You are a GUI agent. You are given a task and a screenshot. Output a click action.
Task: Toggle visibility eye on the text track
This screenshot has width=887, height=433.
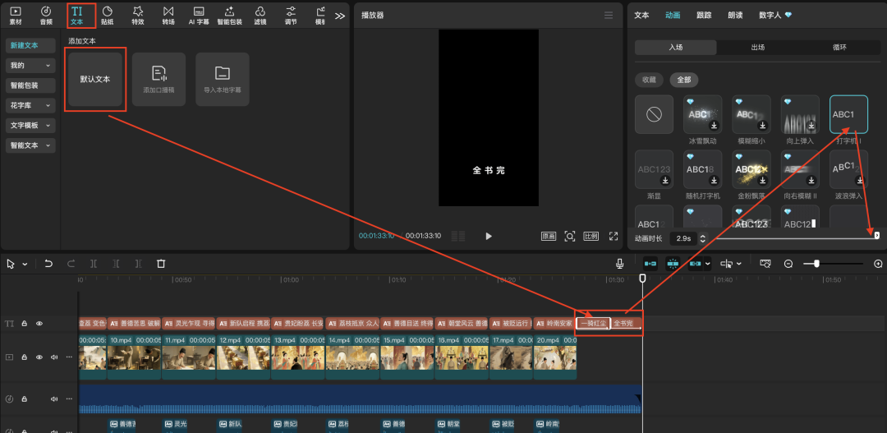[39, 324]
